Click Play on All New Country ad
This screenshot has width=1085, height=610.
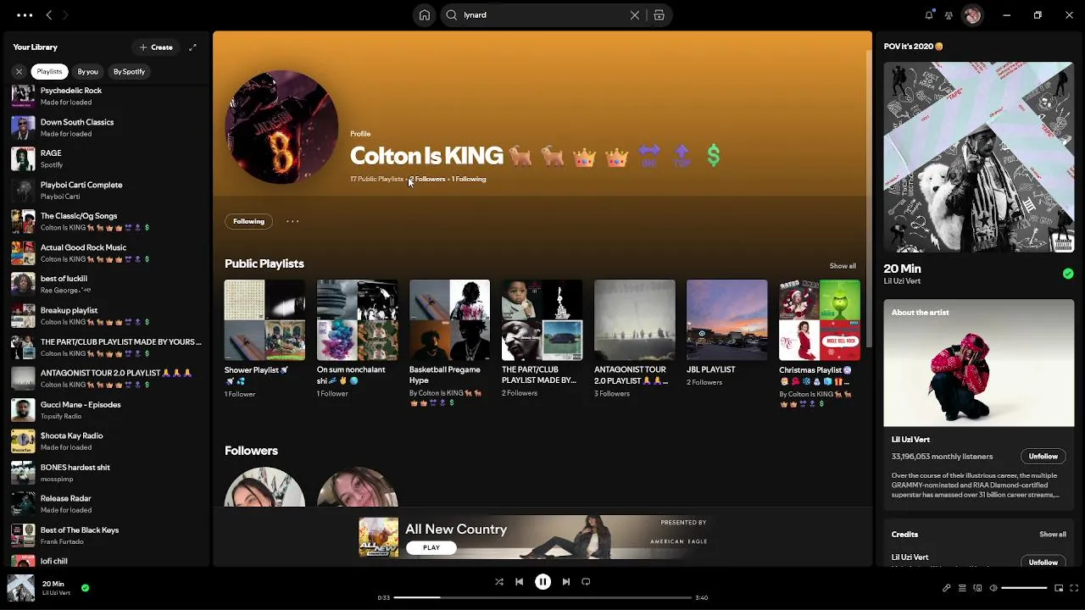click(x=431, y=547)
